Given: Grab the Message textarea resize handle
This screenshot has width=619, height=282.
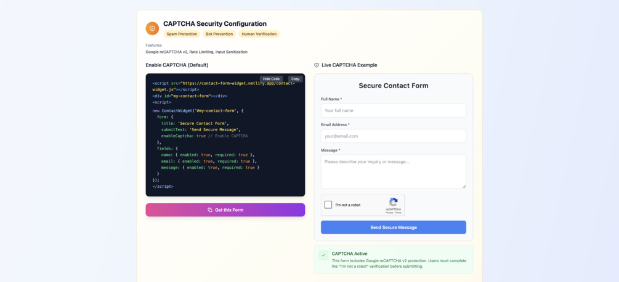Looking at the screenshot, I should click(x=464, y=186).
